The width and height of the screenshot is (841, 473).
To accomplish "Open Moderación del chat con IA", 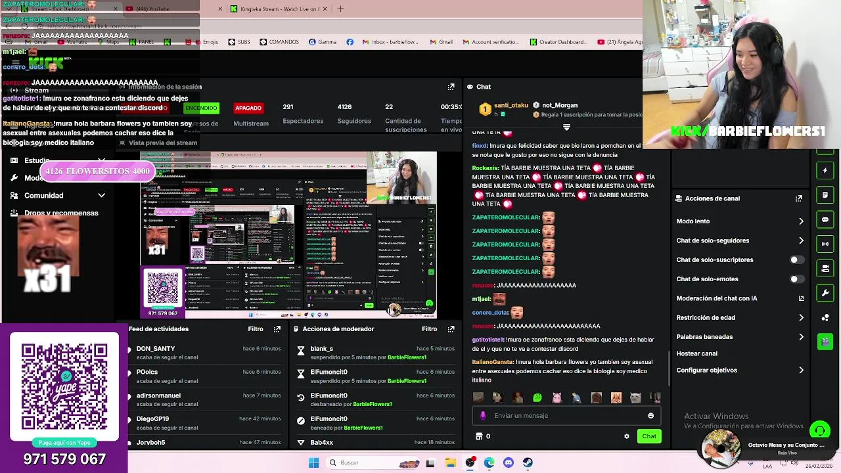I will [740, 298].
